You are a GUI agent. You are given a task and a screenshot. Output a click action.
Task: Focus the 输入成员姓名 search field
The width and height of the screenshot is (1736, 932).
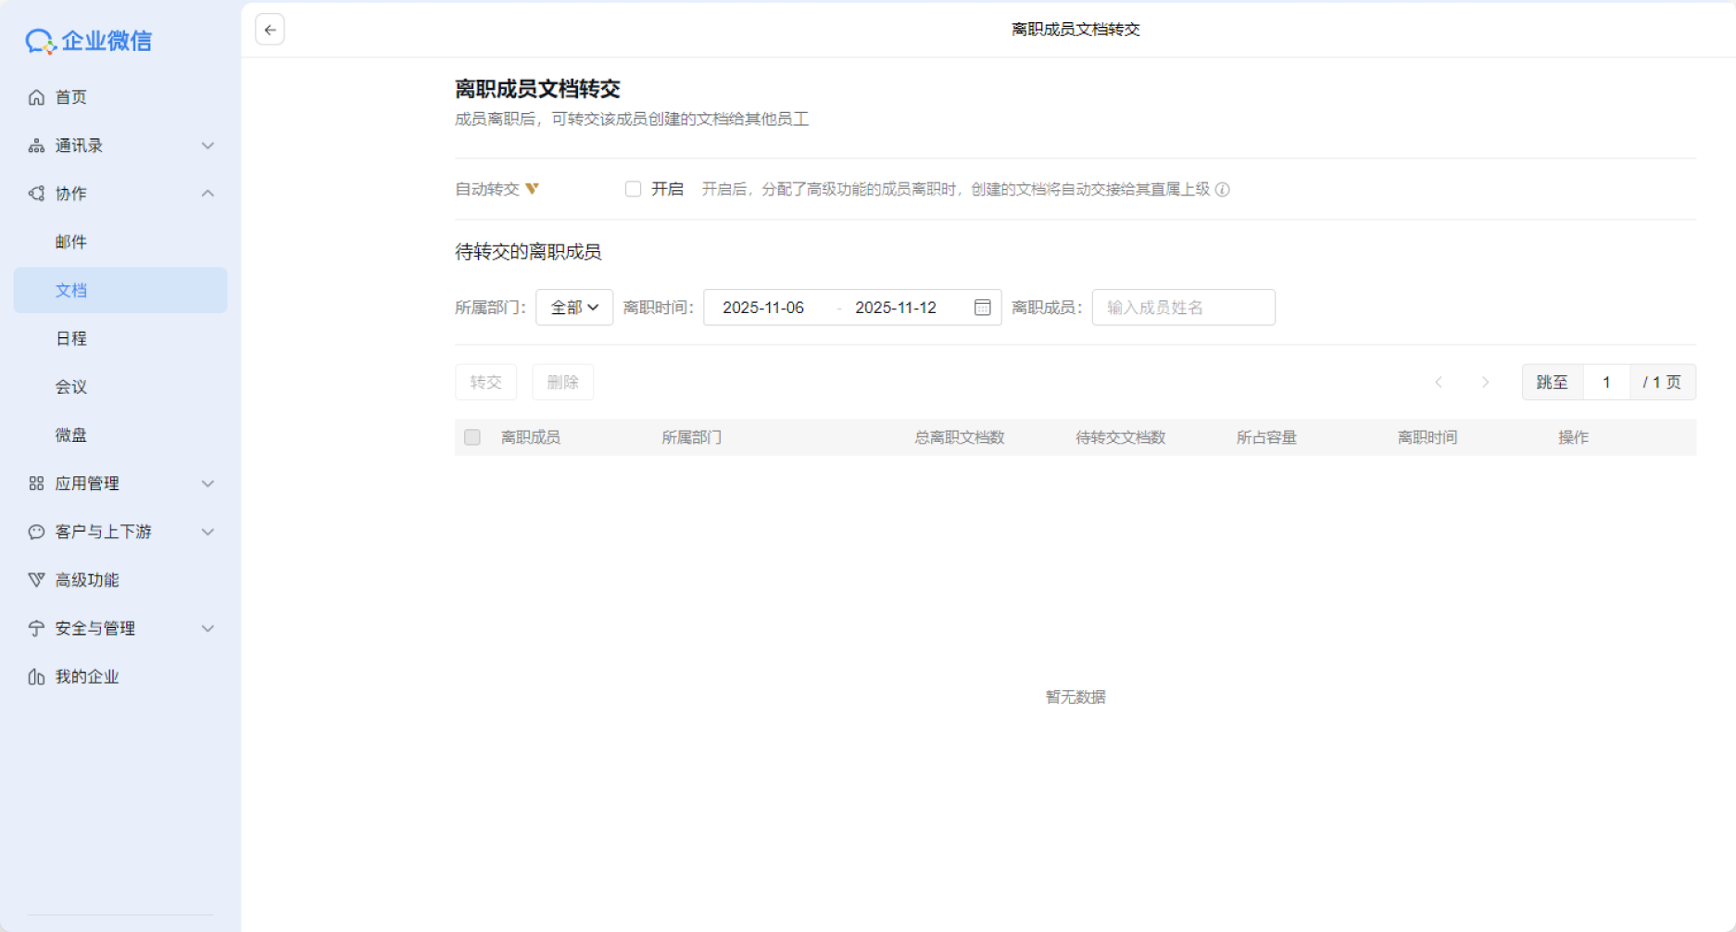coord(1183,308)
